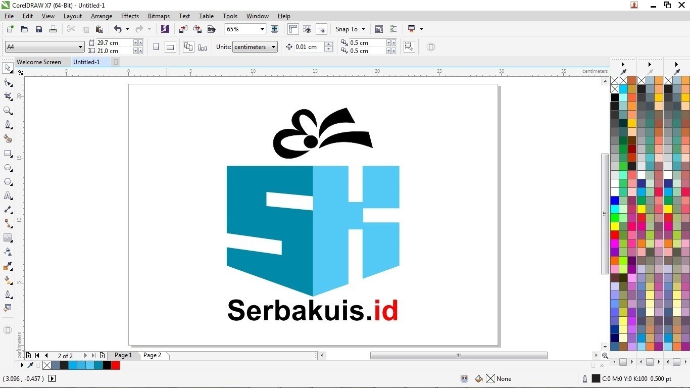Switch to the Welcome Screen tab

[x=39, y=62]
